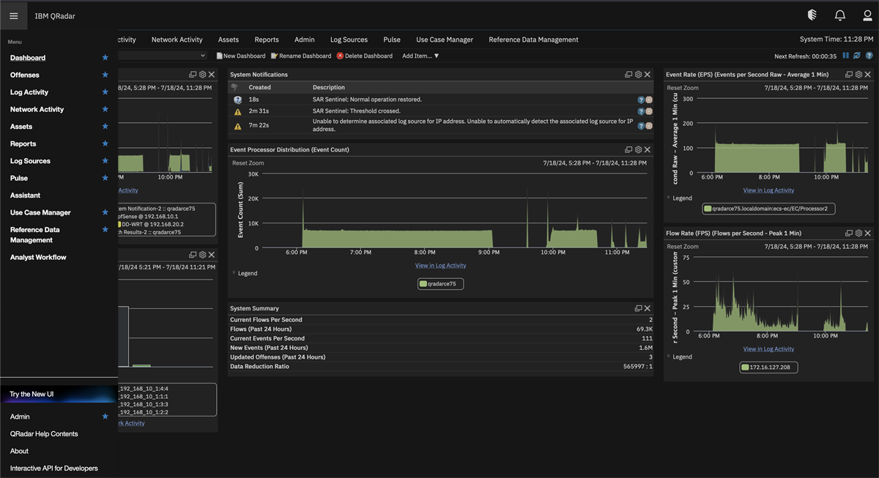Open the Pulse tab
The width and height of the screenshot is (879, 478).
(392, 40)
